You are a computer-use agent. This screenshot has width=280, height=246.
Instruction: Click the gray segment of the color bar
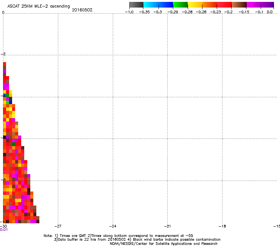point(137,5)
